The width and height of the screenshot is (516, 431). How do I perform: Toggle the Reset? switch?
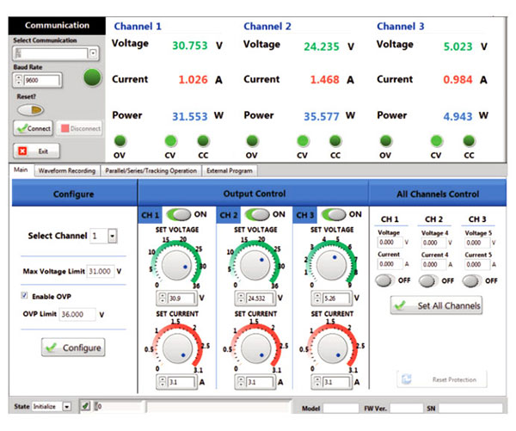31,110
